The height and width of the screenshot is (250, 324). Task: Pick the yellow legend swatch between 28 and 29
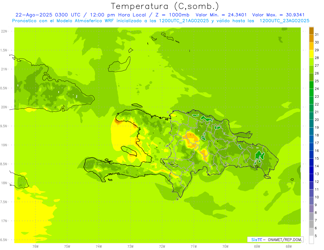tap(311, 54)
